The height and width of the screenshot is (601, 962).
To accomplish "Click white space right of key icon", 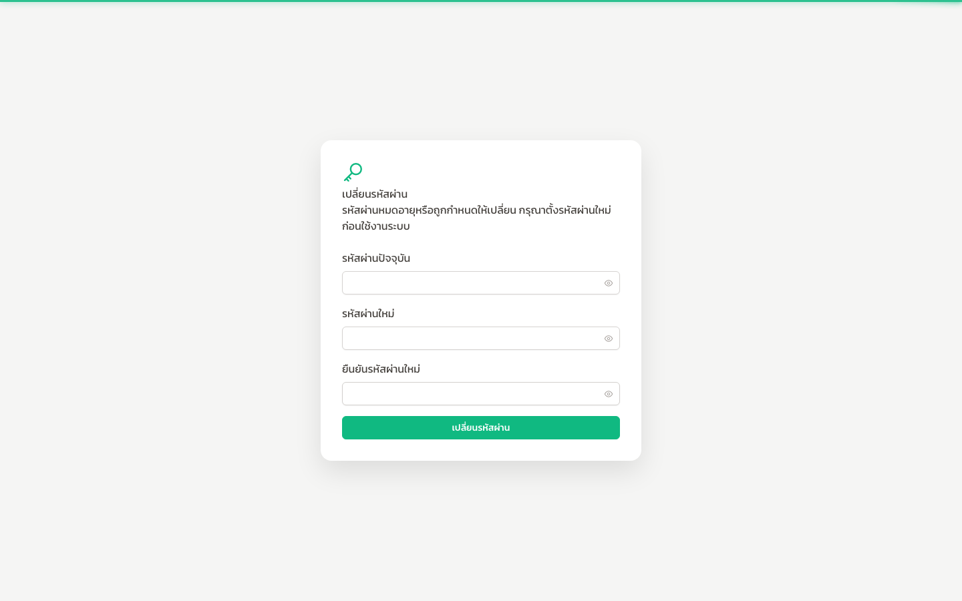I will click(494, 172).
